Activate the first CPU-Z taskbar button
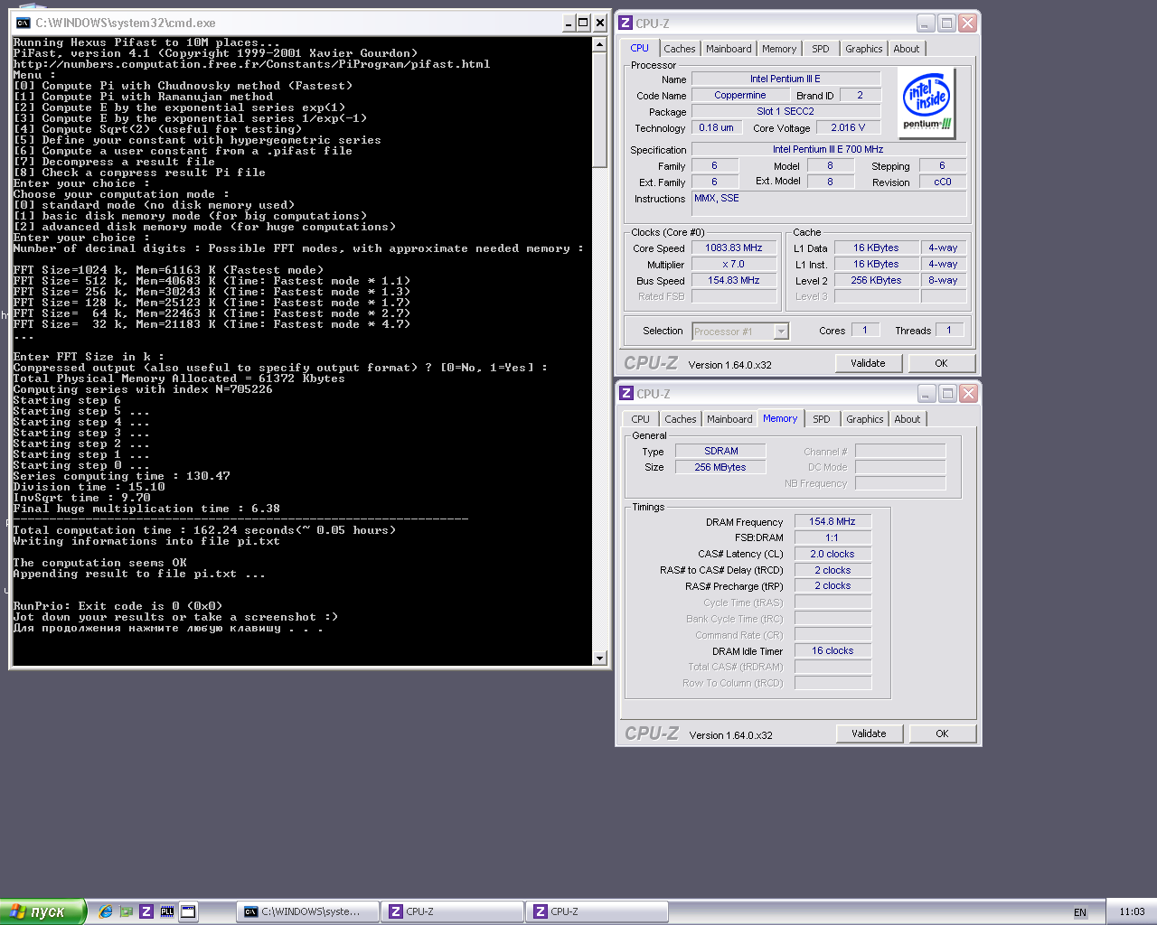1157x925 pixels. tap(452, 911)
